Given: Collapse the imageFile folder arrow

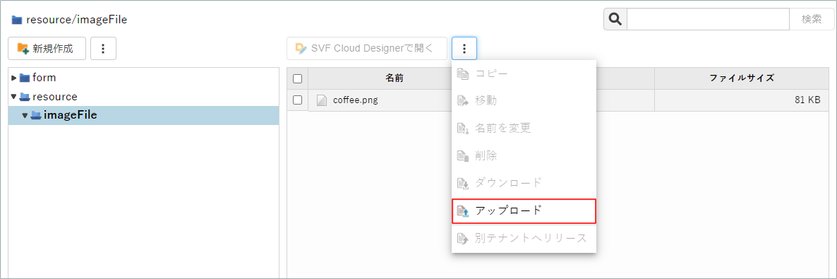Looking at the screenshot, I should 25,115.
